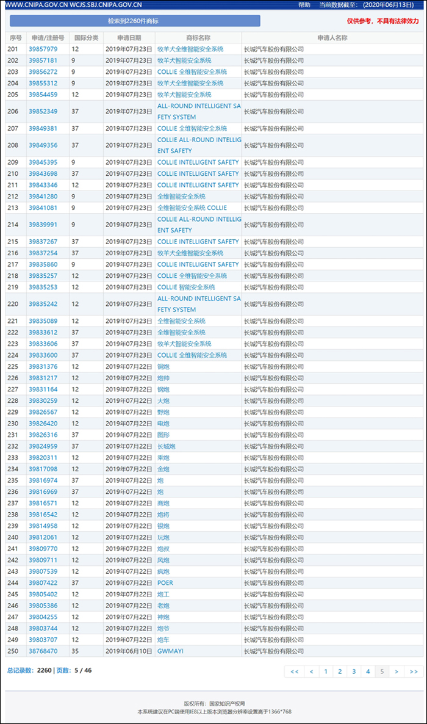Open trademark POER link
The height and width of the screenshot is (724, 427).
tap(165, 583)
